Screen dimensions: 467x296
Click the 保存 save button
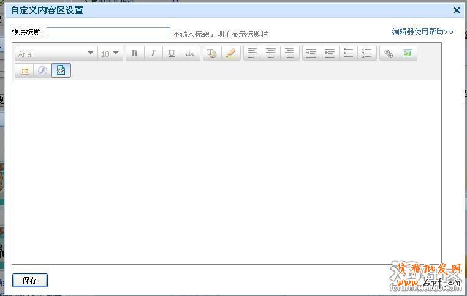[29, 281]
